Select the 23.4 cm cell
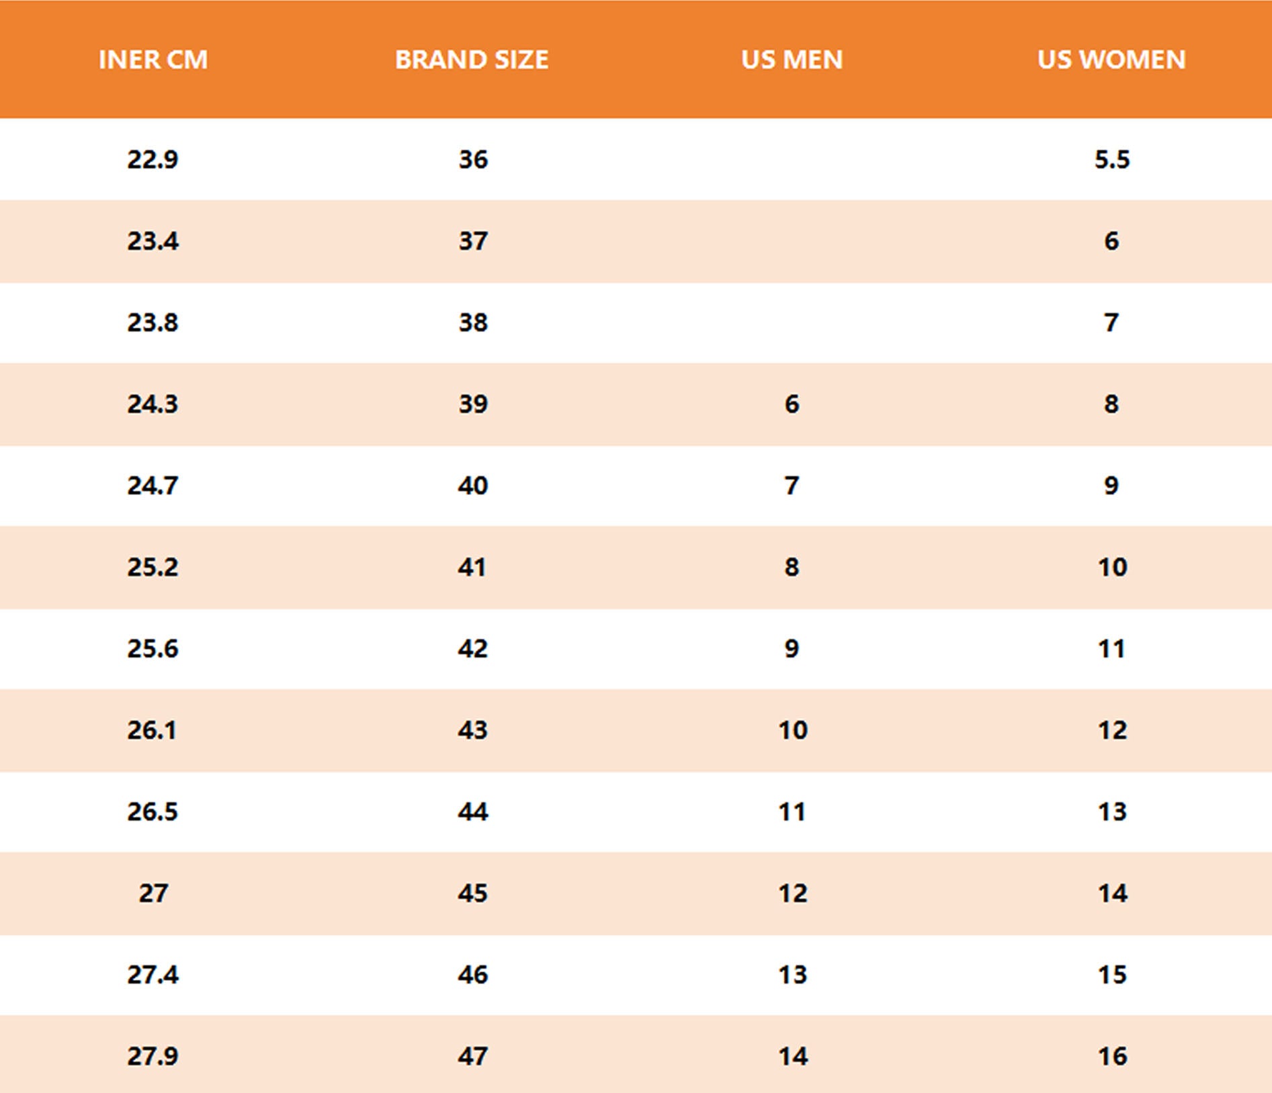The width and height of the screenshot is (1272, 1093). click(x=153, y=241)
